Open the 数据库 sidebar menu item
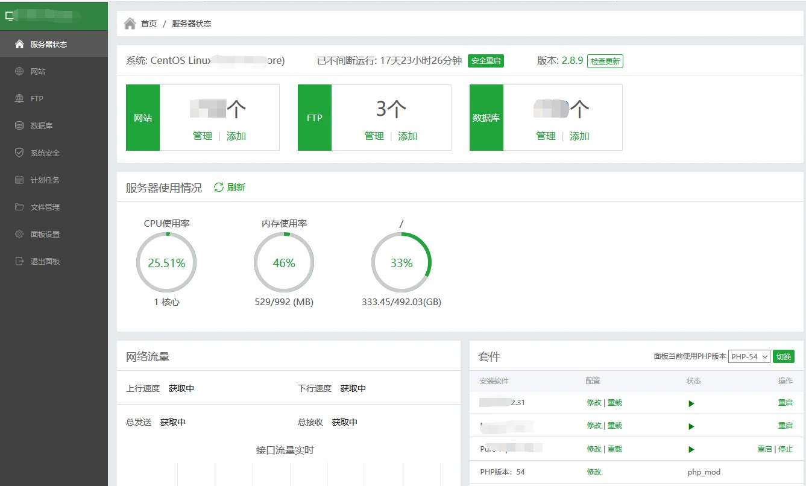The height and width of the screenshot is (486, 806). tap(54, 125)
